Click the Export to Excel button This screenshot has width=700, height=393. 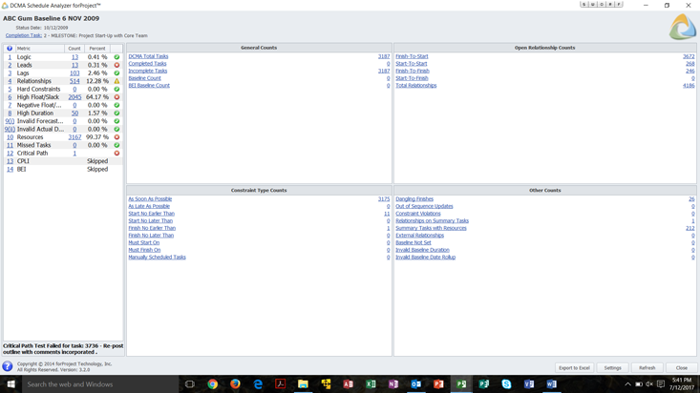[x=574, y=367]
